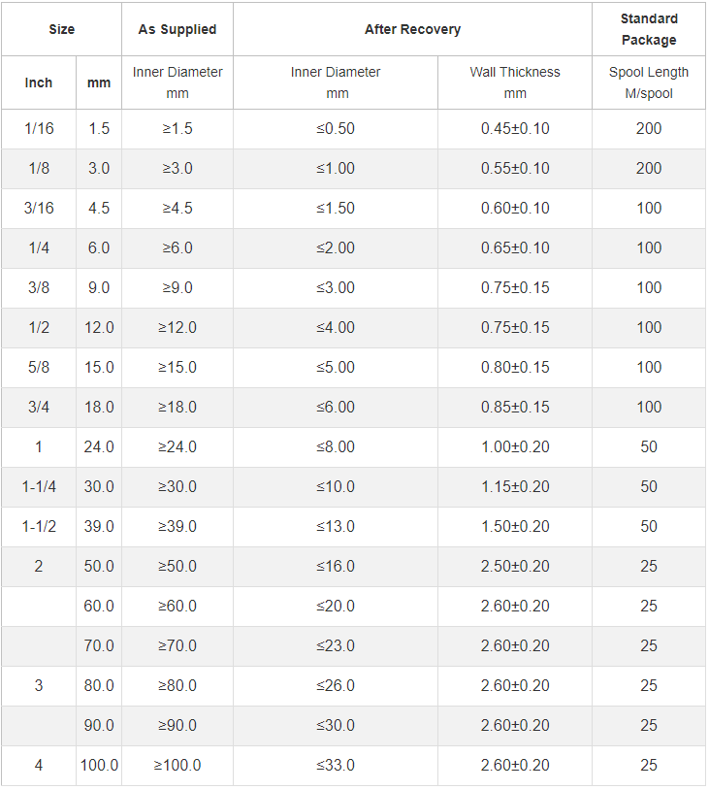This screenshot has height=790, width=709.
Task: Click the ≤8.00 recovered diameter cell
Action: coord(336,446)
